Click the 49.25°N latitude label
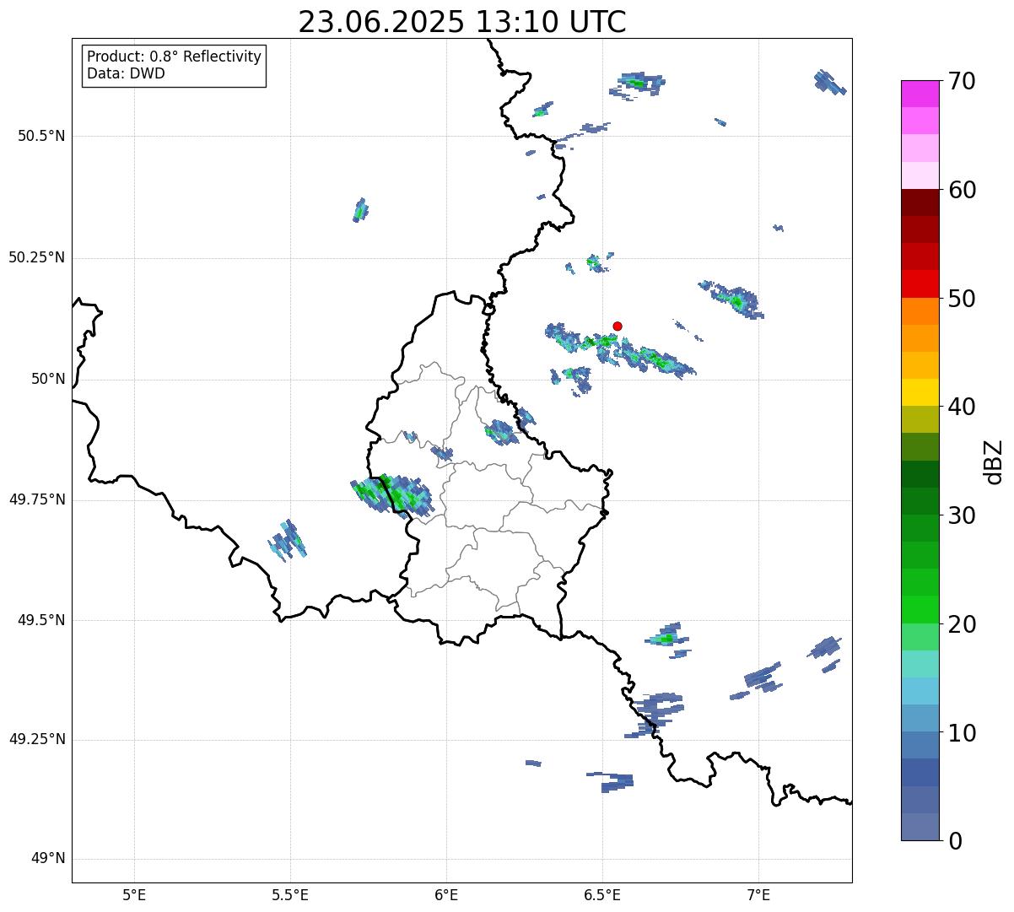This screenshot has height=912, width=1014. coord(37,740)
